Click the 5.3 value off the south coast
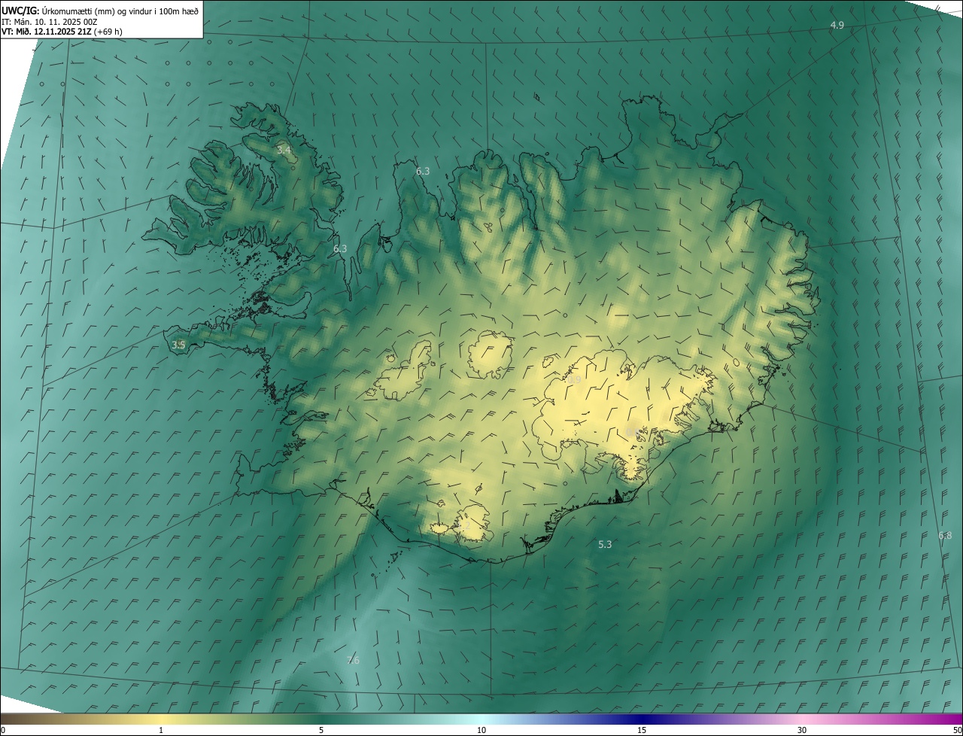Viewport: 963px width, 736px height. pyautogui.click(x=605, y=544)
